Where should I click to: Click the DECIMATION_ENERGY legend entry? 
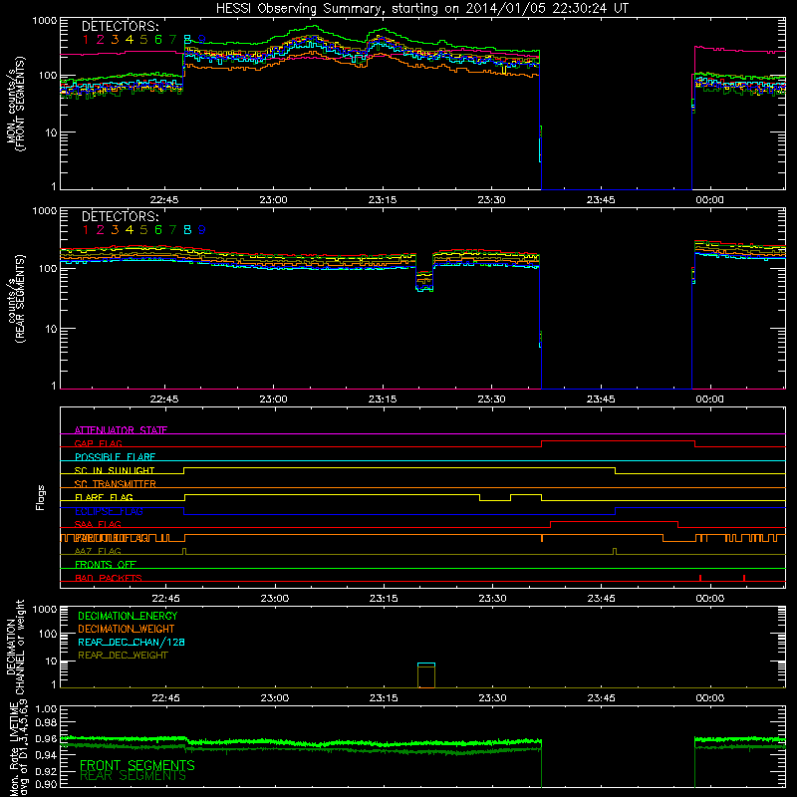click(x=128, y=616)
